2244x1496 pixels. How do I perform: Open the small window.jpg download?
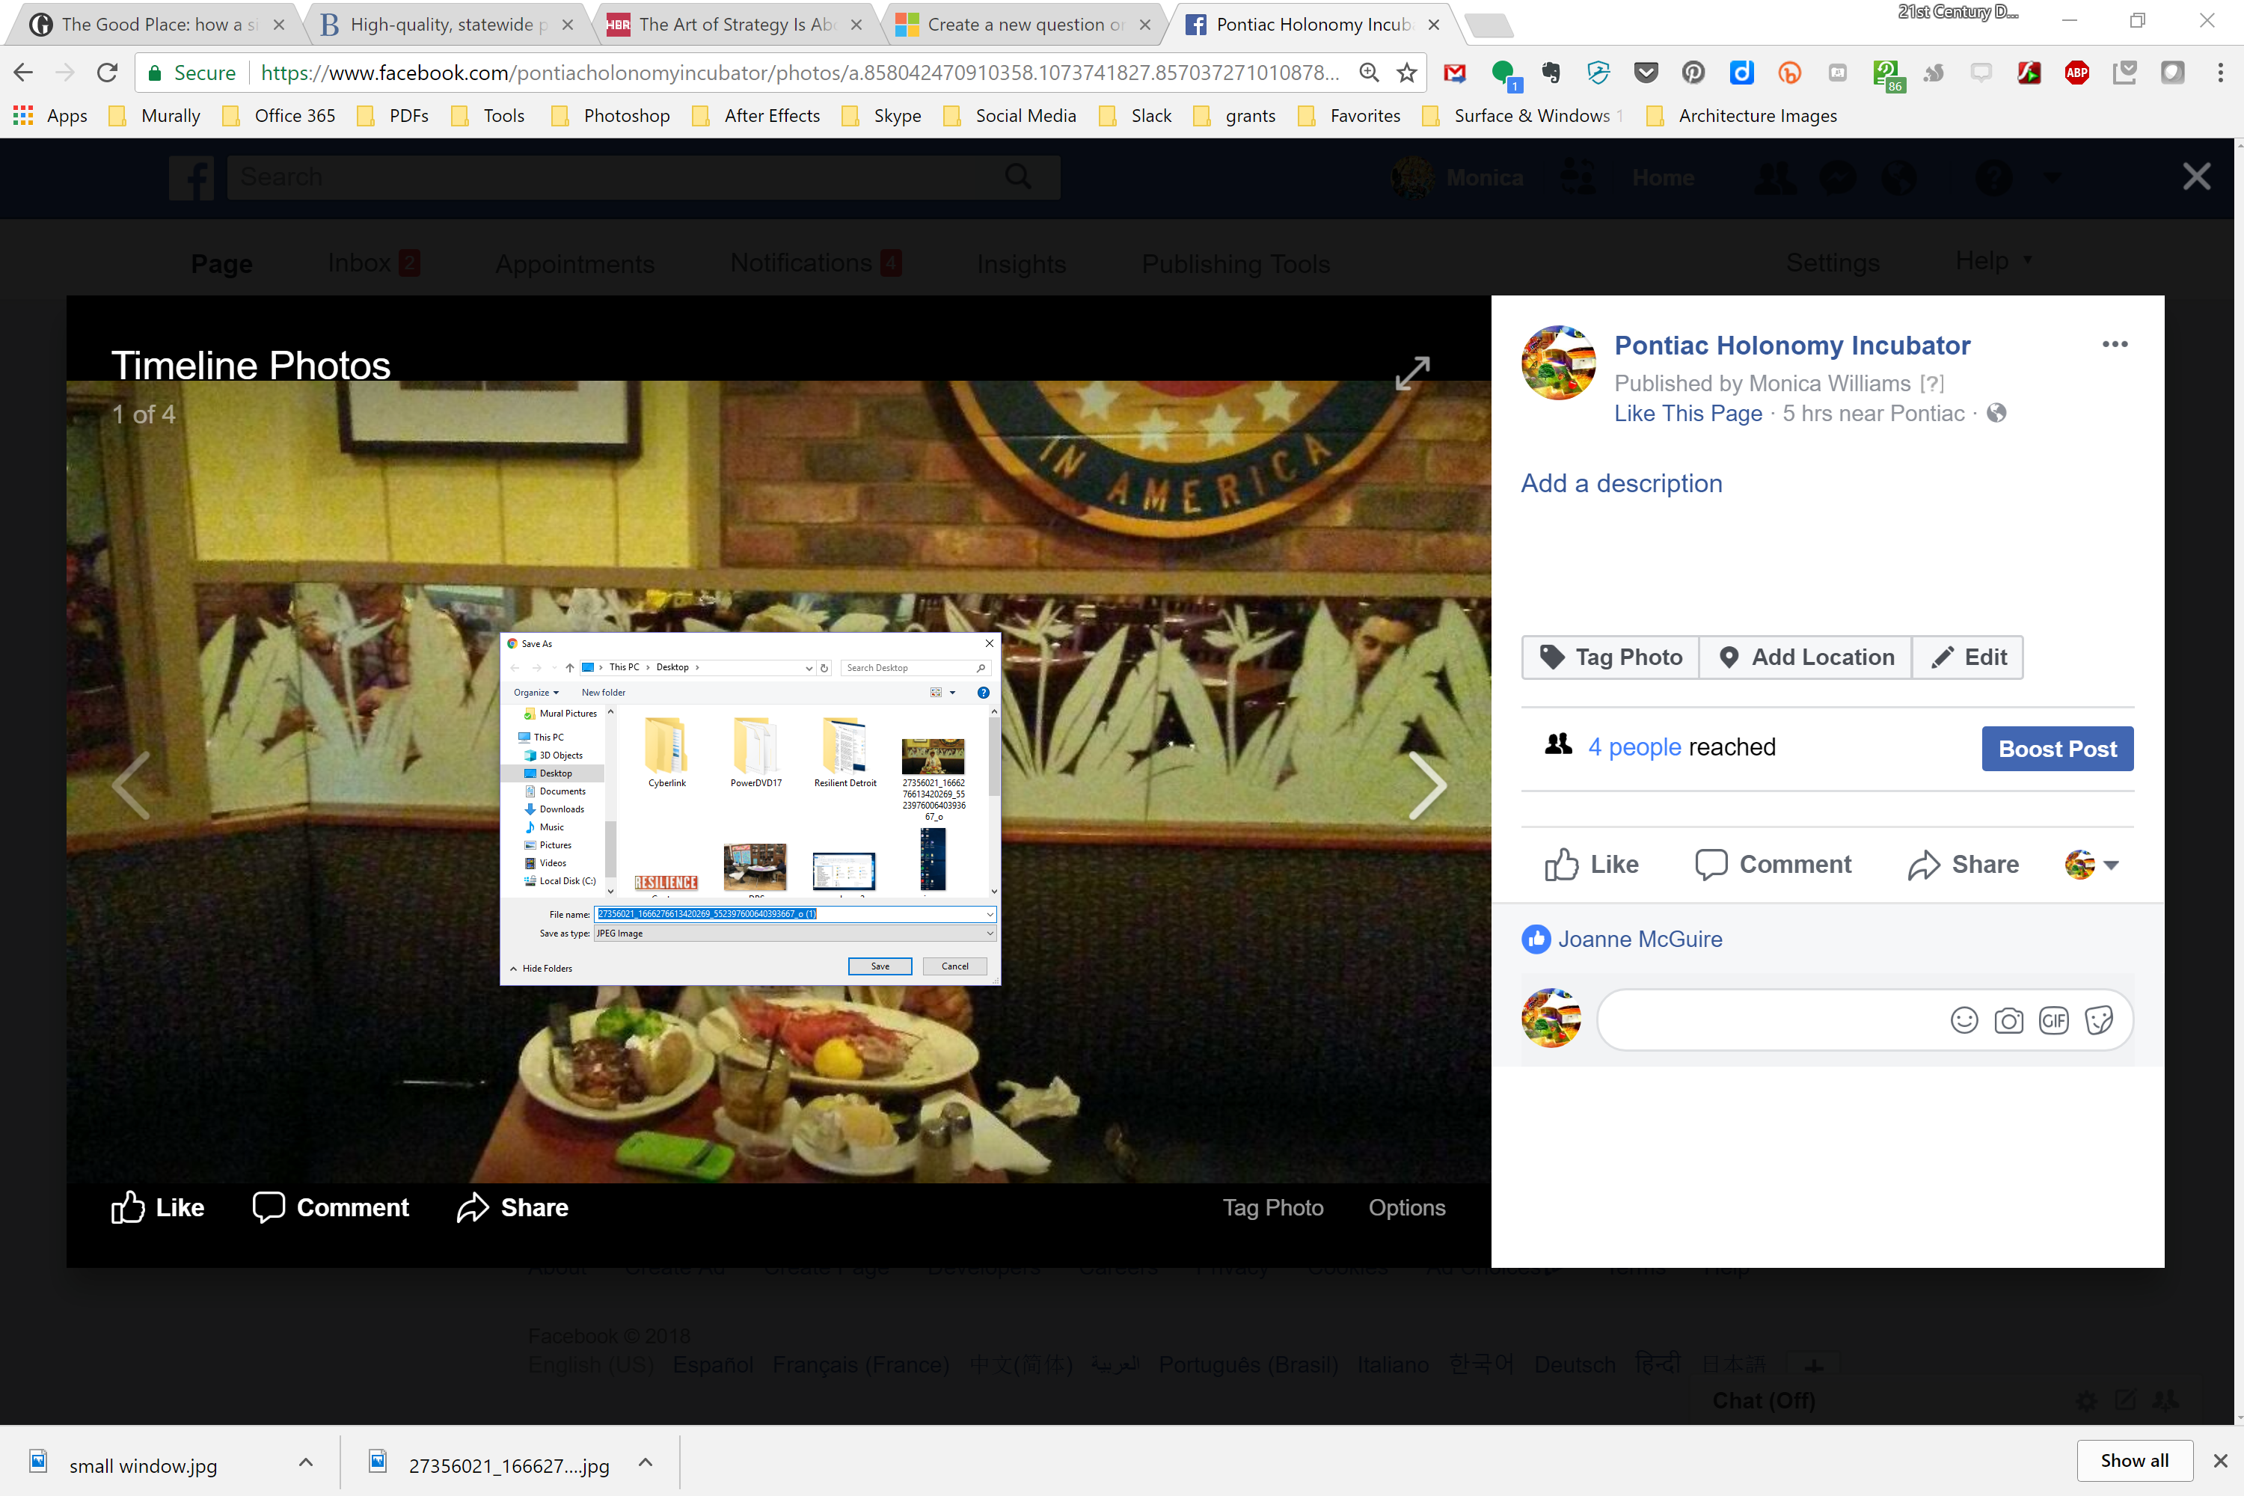point(143,1465)
